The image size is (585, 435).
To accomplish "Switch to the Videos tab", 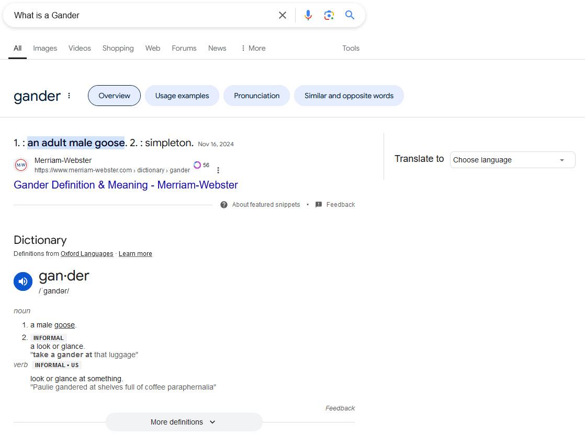I will click(80, 48).
